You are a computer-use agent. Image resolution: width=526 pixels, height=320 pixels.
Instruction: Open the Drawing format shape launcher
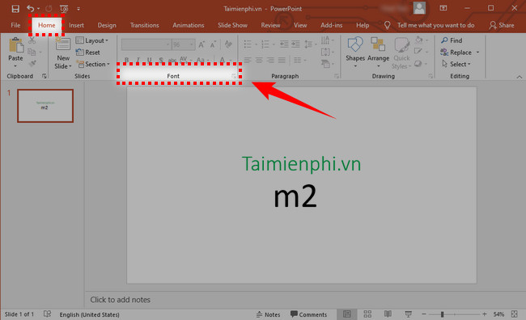click(430, 77)
